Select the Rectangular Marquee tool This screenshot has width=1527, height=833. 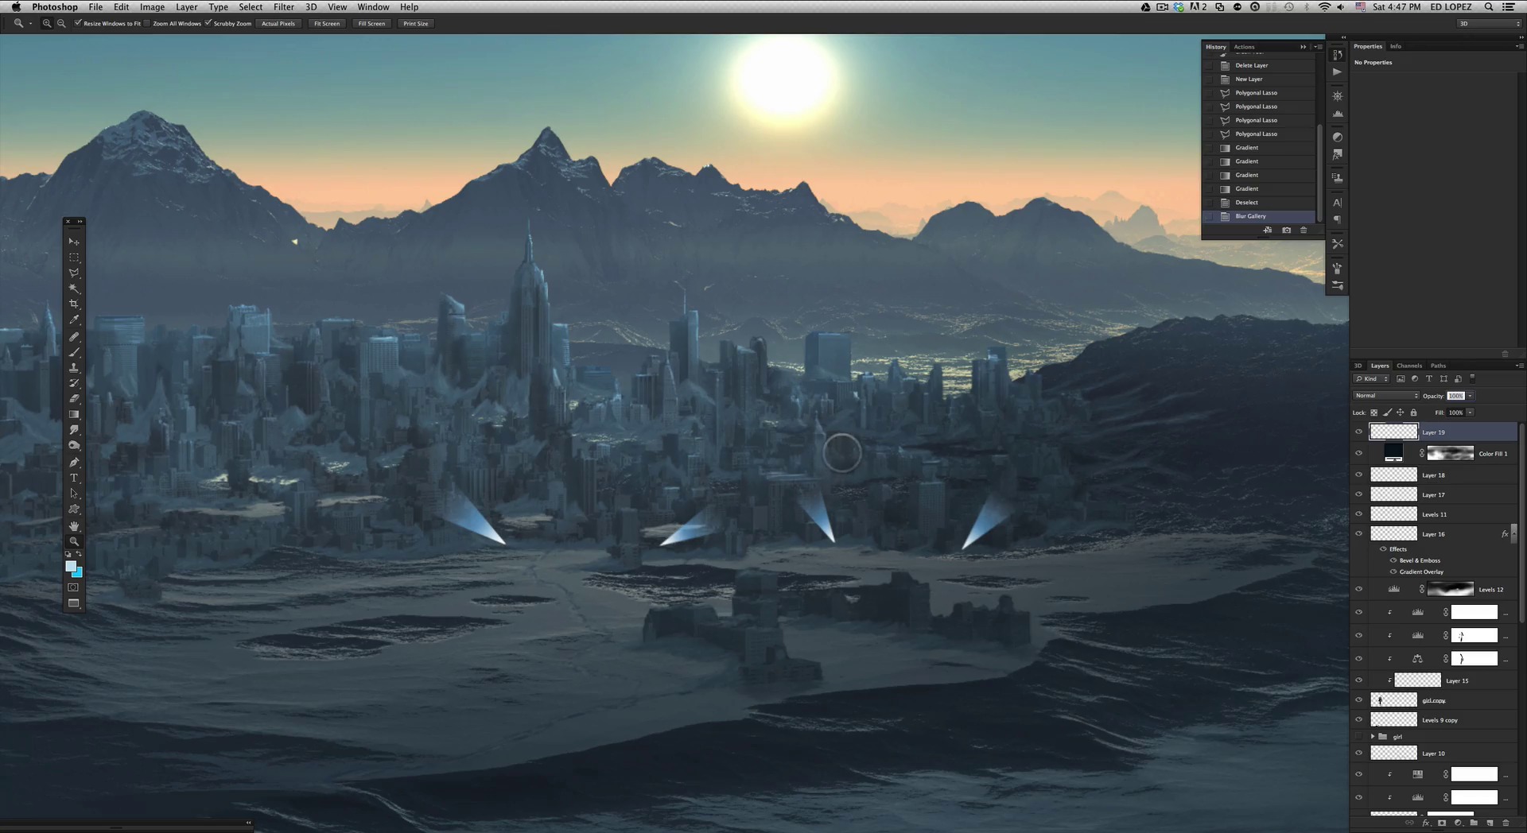pyautogui.click(x=74, y=258)
